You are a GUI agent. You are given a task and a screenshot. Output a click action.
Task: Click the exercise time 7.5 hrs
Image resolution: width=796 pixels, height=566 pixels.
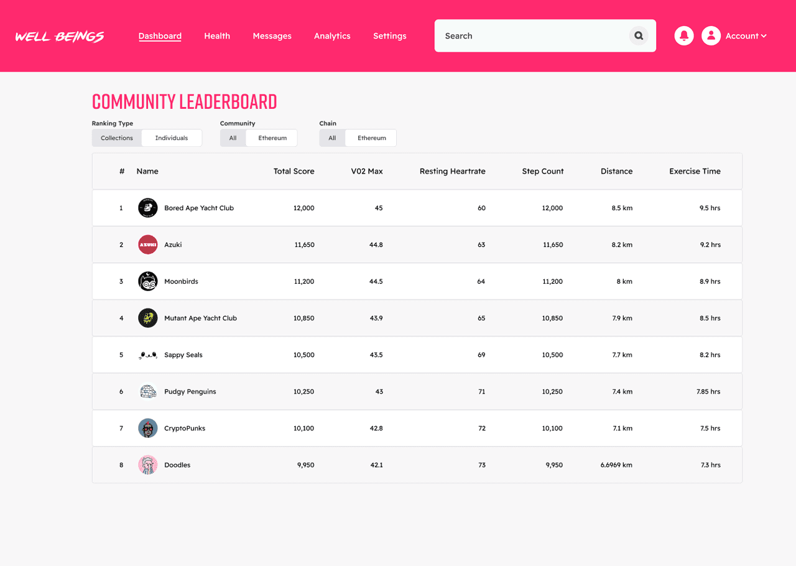click(710, 428)
